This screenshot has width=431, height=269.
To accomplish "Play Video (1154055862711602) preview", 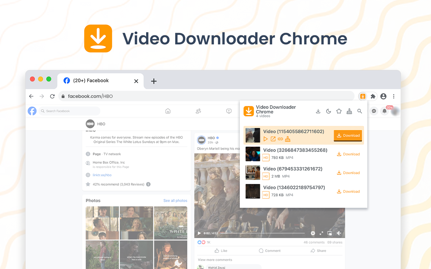I will [x=266, y=139].
